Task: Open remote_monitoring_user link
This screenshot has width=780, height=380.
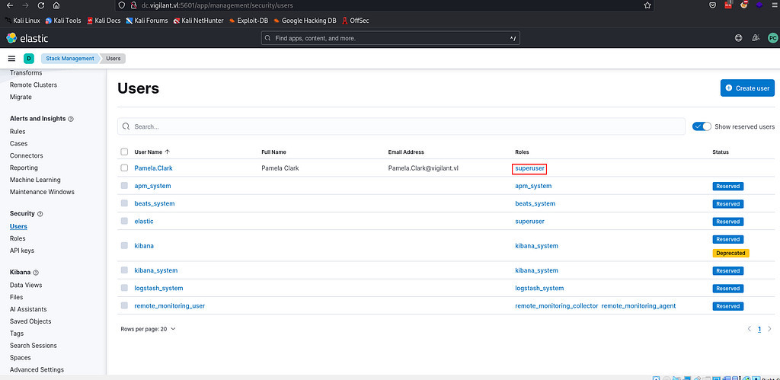Action: (170, 306)
